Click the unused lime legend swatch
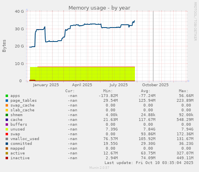The width and height of the screenshot is (199, 172). pos(7,129)
